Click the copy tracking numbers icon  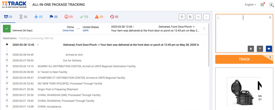point(182,17)
